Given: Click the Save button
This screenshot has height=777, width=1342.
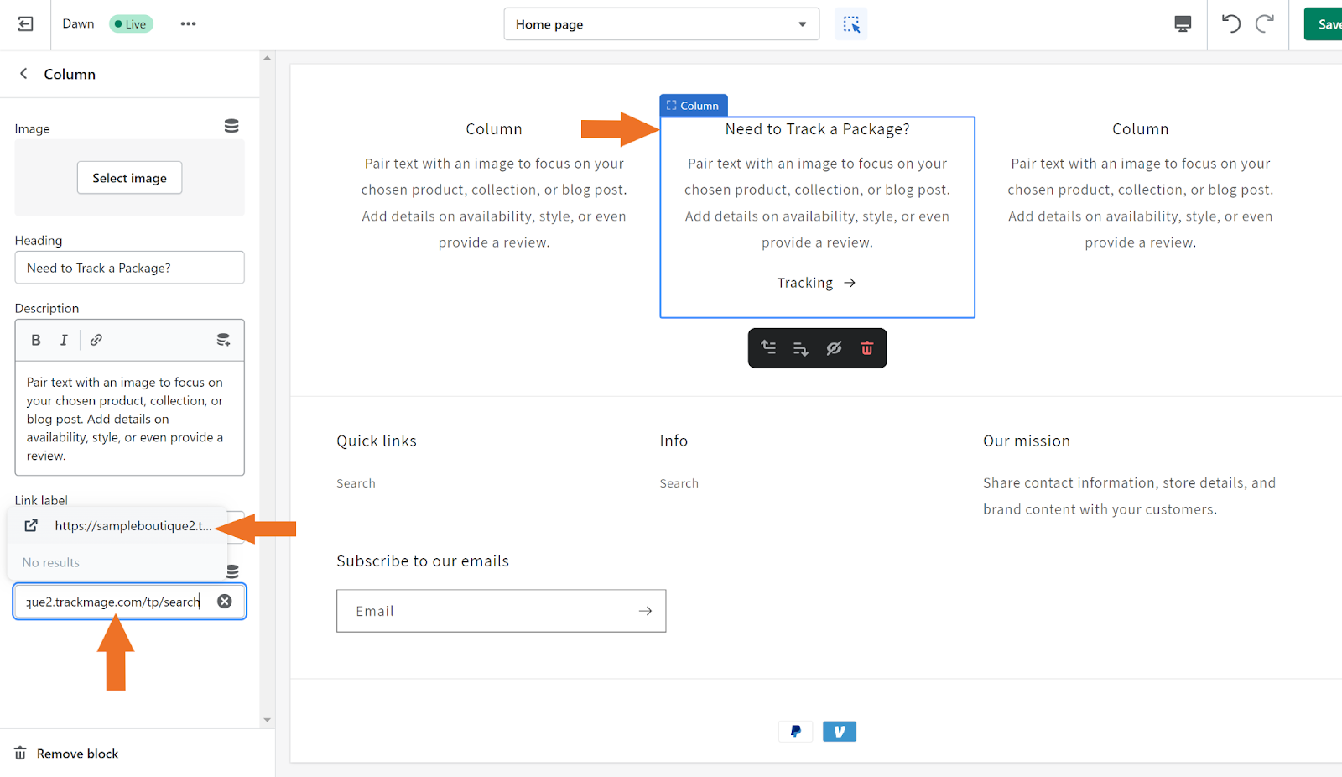Looking at the screenshot, I should [1324, 24].
